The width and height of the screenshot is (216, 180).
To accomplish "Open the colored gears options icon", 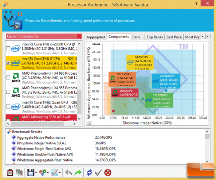I will [43, 173].
